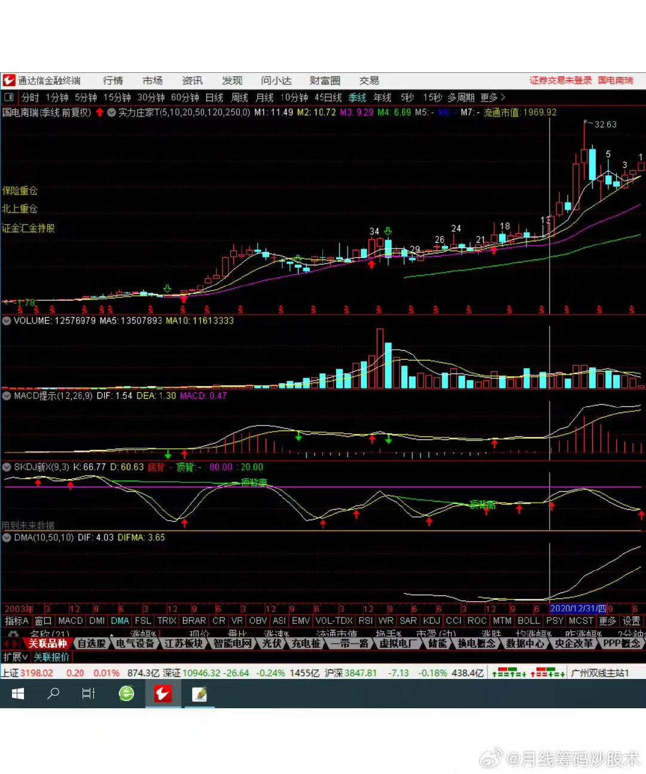The height and width of the screenshot is (774, 646).
Task: Click 证券交易未登录 login link
Action: (560, 81)
